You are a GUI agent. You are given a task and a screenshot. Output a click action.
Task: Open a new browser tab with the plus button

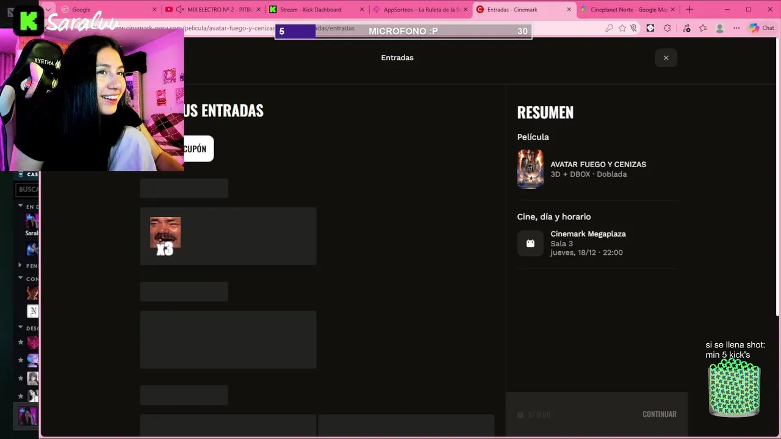689,10
